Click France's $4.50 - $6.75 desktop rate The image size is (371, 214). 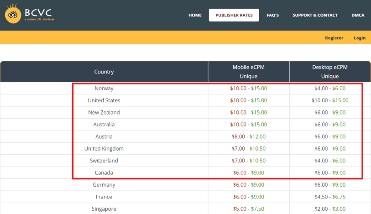click(330, 197)
